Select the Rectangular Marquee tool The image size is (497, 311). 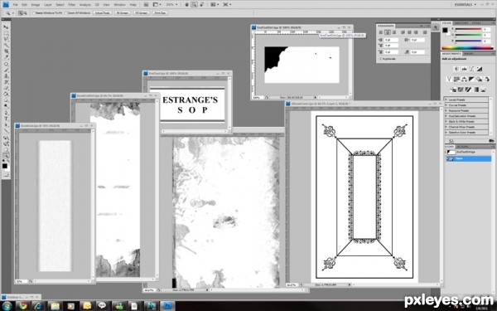coord(6,33)
